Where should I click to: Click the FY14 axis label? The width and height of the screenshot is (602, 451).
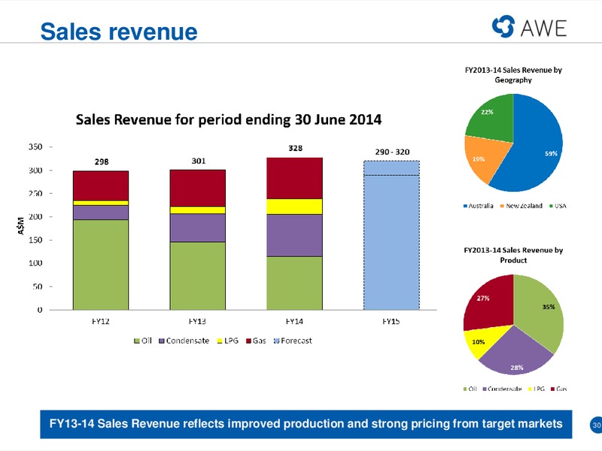click(294, 322)
